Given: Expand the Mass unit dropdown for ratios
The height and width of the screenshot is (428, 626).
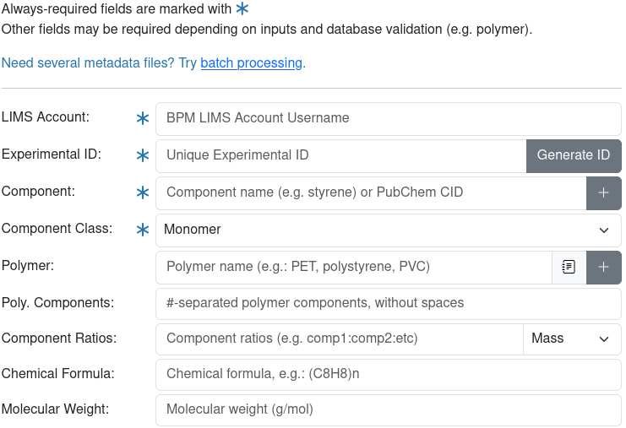Looking at the screenshot, I should [571, 339].
